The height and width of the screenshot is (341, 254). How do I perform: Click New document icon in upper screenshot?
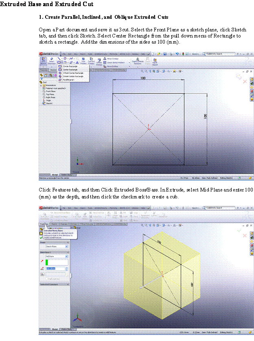[x=153, y=54]
